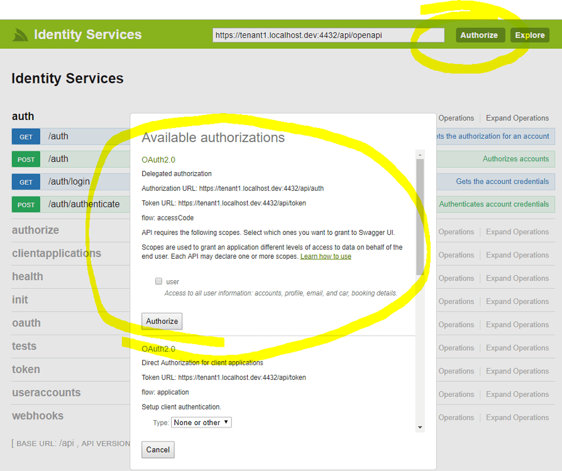Click the Identity Services header title
Image resolution: width=562 pixels, height=471 pixels.
(87, 35)
